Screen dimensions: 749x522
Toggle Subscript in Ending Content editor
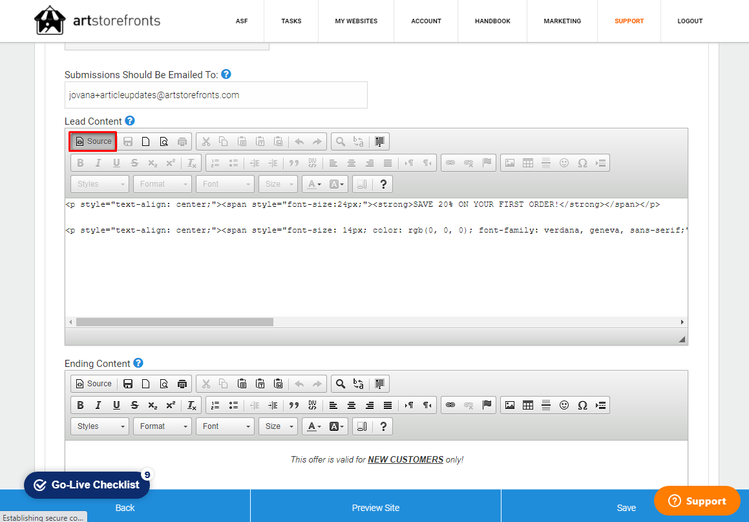click(x=153, y=405)
